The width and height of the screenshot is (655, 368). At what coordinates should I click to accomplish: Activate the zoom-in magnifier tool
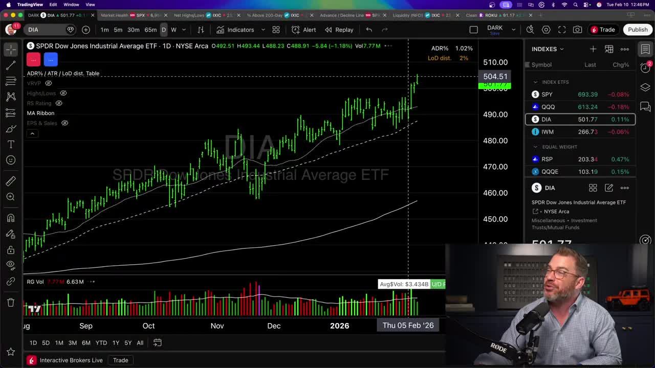(11, 197)
